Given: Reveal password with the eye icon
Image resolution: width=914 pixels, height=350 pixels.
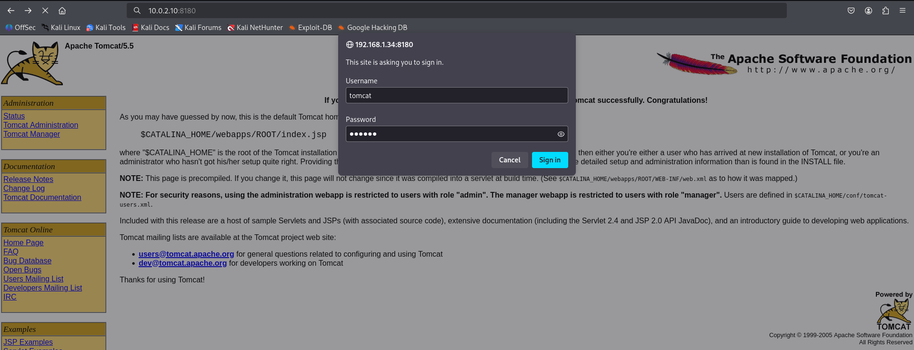Looking at the screenshot, I should 561,134.
